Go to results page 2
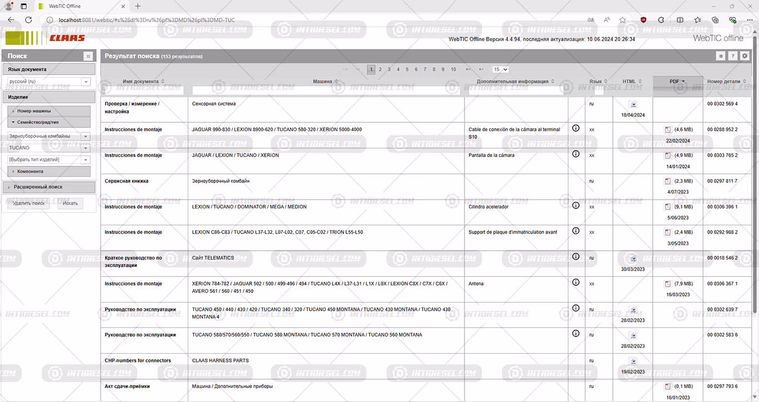This screenshot has width=759, height=402. pos(380,70)
